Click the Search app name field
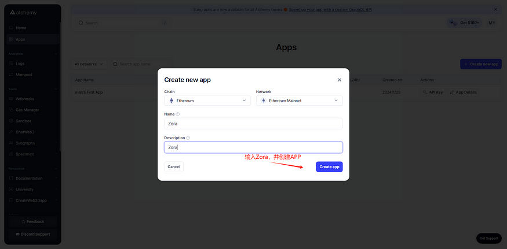This screenshot has height=249, width=507. (141, 64)
